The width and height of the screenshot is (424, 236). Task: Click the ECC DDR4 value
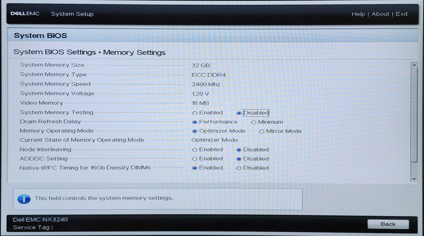coord(209,75)
